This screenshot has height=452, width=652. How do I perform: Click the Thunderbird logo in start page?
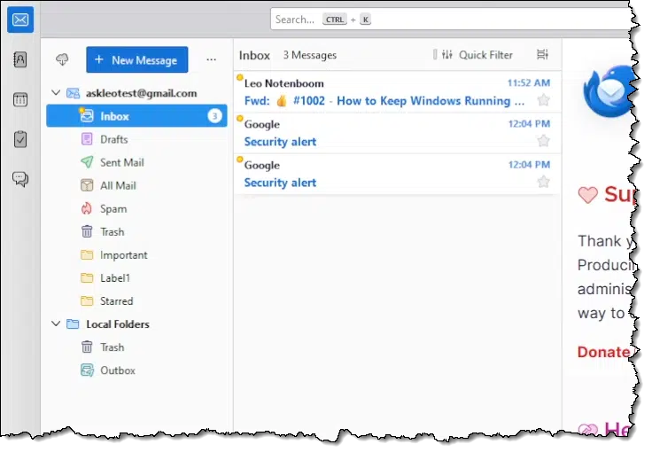coord(609,91)
